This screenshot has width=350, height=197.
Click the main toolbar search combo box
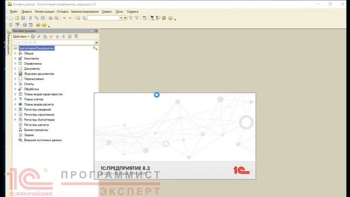tap(103, 18)
